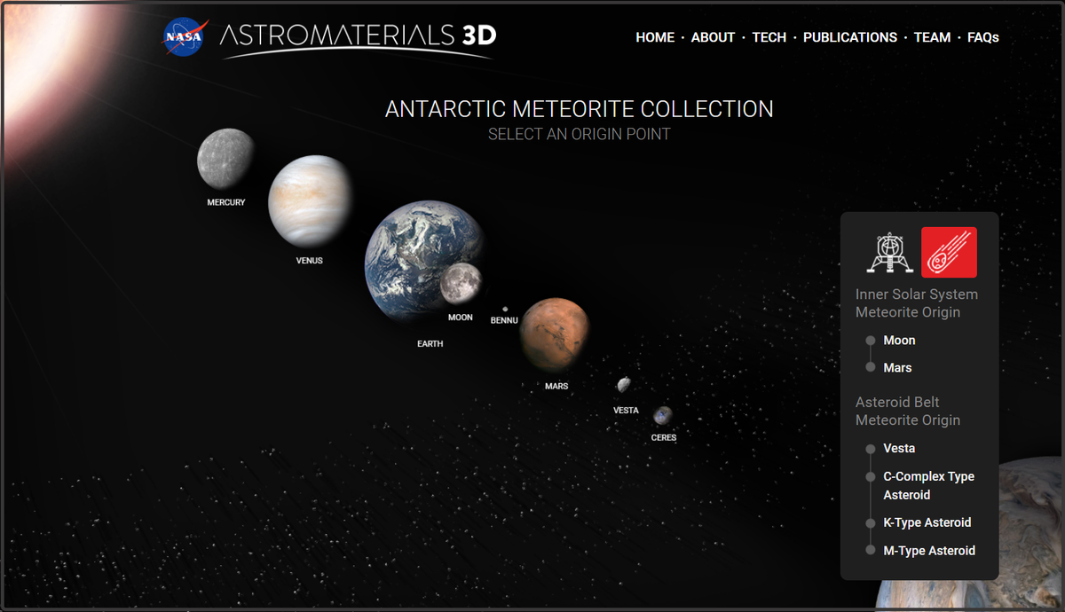
Task: Click the Asteroid Belt Meteorite Origin heading
Action: click(x=908, y=412)
